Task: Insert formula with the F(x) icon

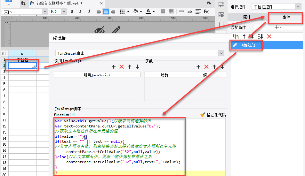Action: pyautogui.click(x=206, y=11)
